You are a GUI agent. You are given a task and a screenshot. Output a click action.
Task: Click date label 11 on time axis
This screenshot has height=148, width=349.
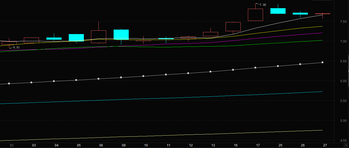click(168, 145)
